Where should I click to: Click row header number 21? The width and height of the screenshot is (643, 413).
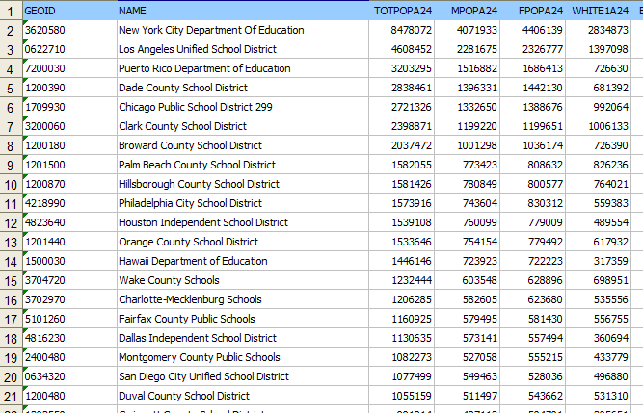tap(10, 397)
